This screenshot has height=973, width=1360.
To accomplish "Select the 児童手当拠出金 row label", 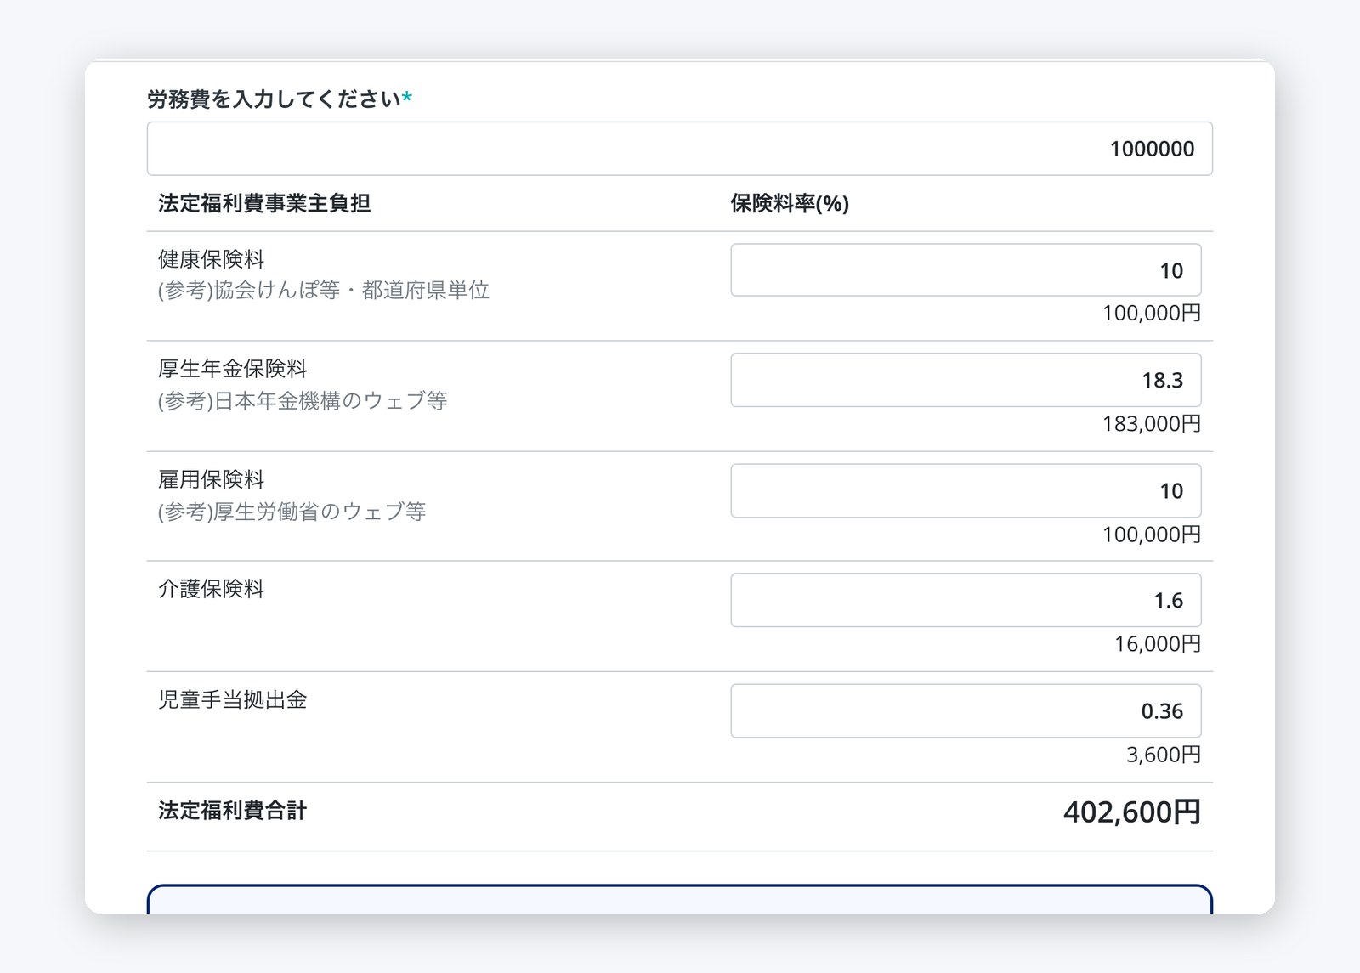I will [x=232, y=699].
